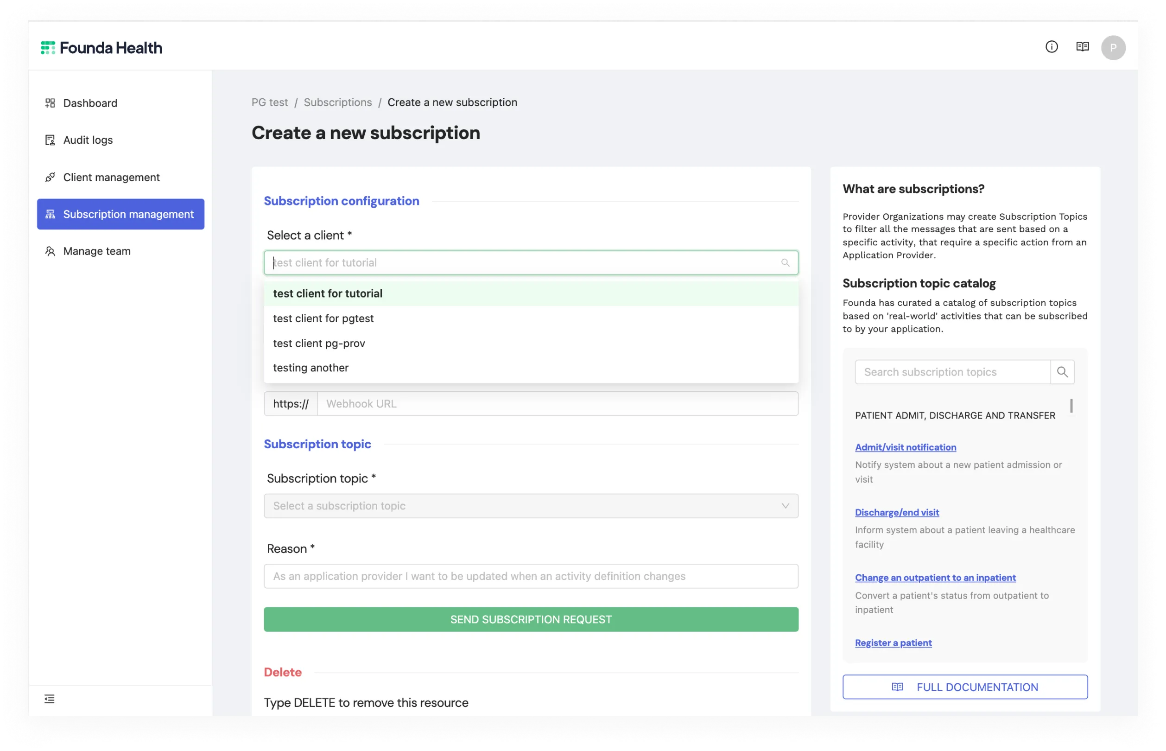Click the search subscription topics magnifier button
The image size is (1166, 751).
tap(1062, 372)
